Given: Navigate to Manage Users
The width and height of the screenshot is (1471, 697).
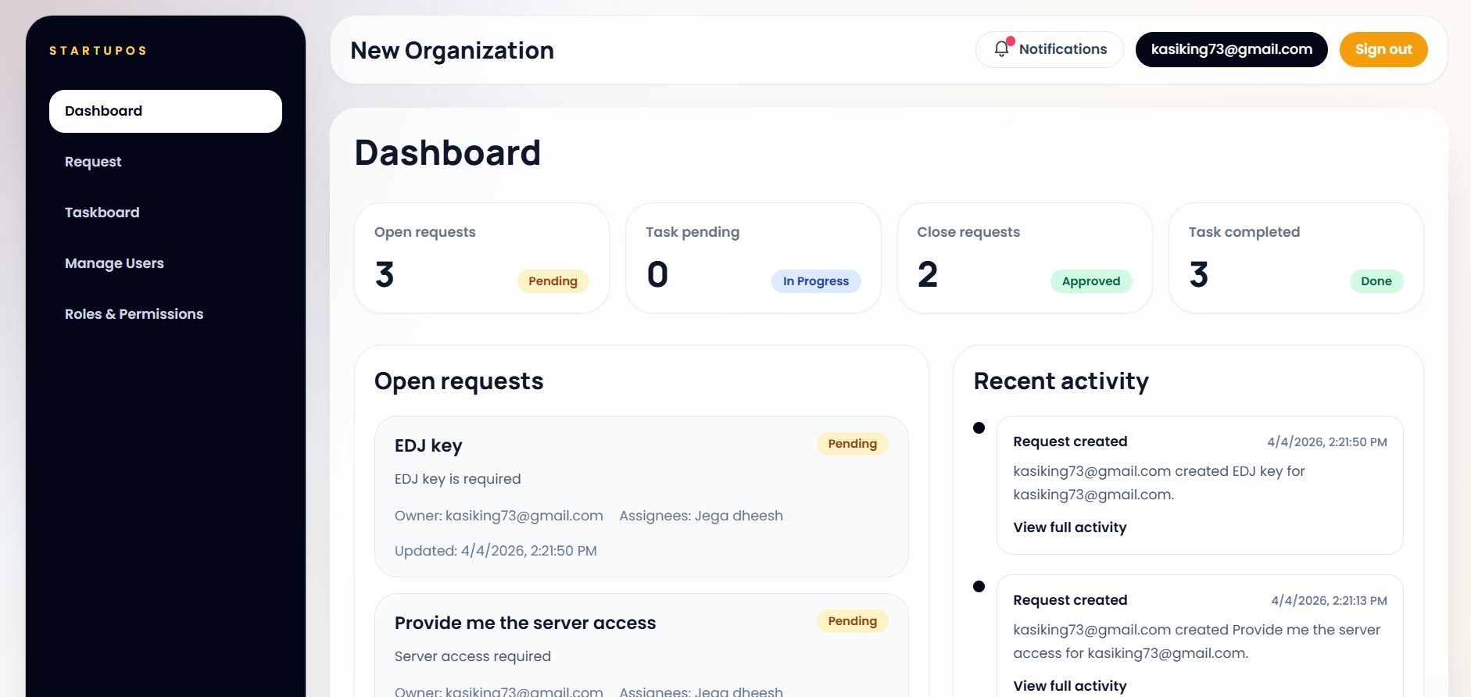Looking at the screenshot, I should tap(114, 263).
